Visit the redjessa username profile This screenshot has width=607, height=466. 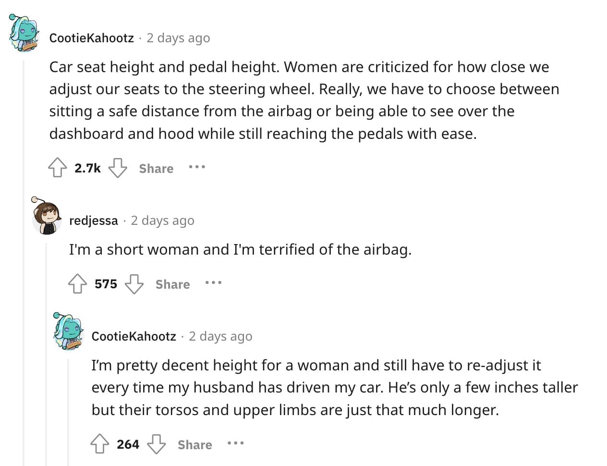coord(94,221)
